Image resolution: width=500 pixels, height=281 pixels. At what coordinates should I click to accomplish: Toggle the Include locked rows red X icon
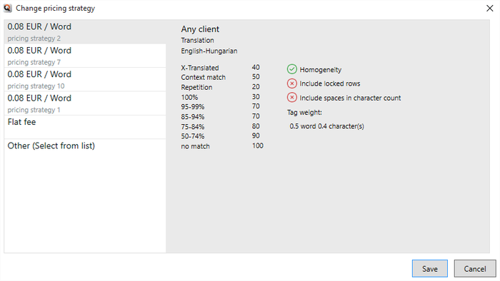[291, 83]
